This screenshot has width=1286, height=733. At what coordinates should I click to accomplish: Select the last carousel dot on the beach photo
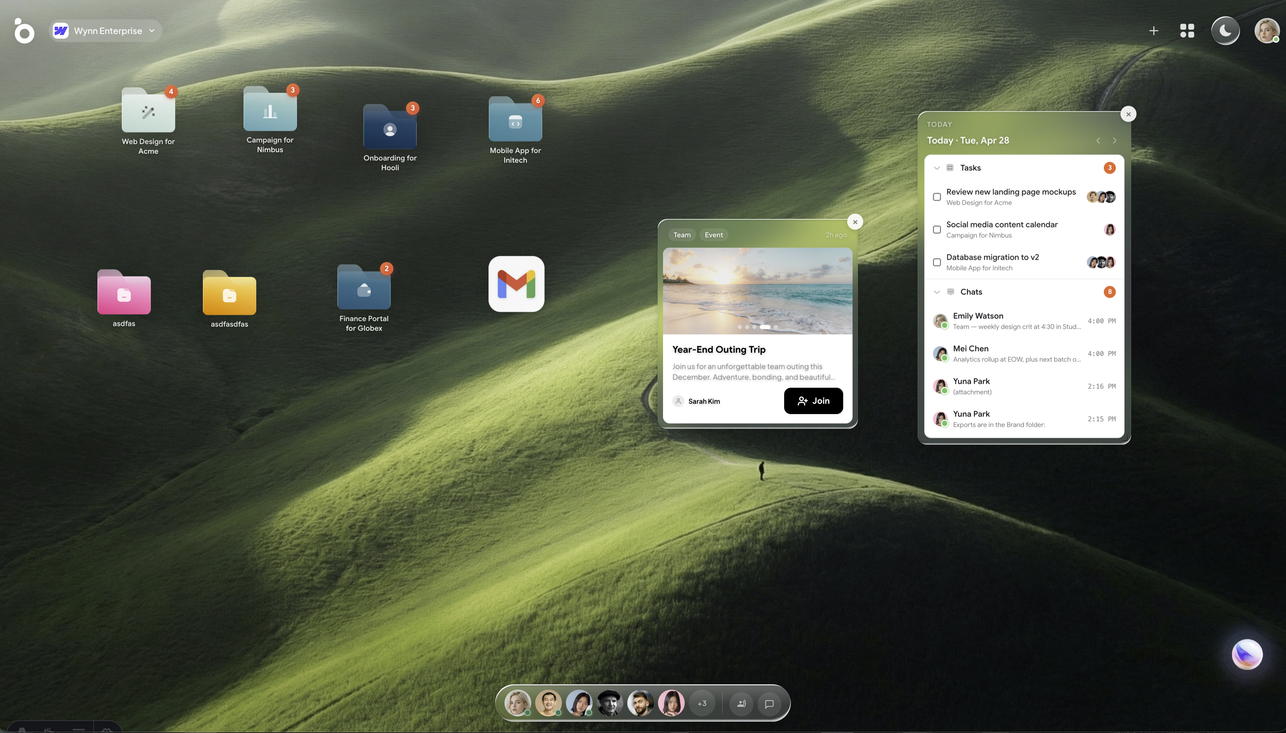(x=776, y=327)
